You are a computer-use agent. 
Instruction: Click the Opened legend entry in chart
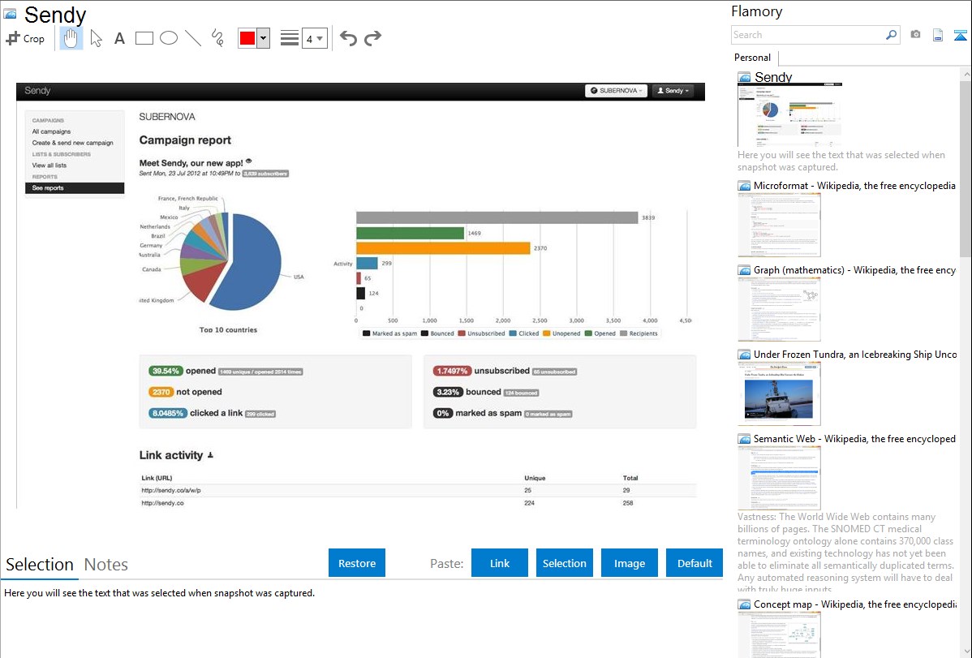pos(600,333)
